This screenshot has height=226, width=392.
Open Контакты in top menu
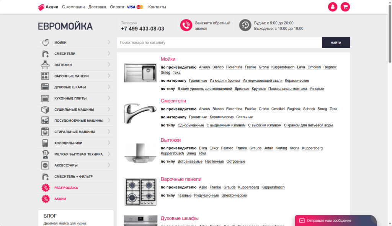coord(157,7)
